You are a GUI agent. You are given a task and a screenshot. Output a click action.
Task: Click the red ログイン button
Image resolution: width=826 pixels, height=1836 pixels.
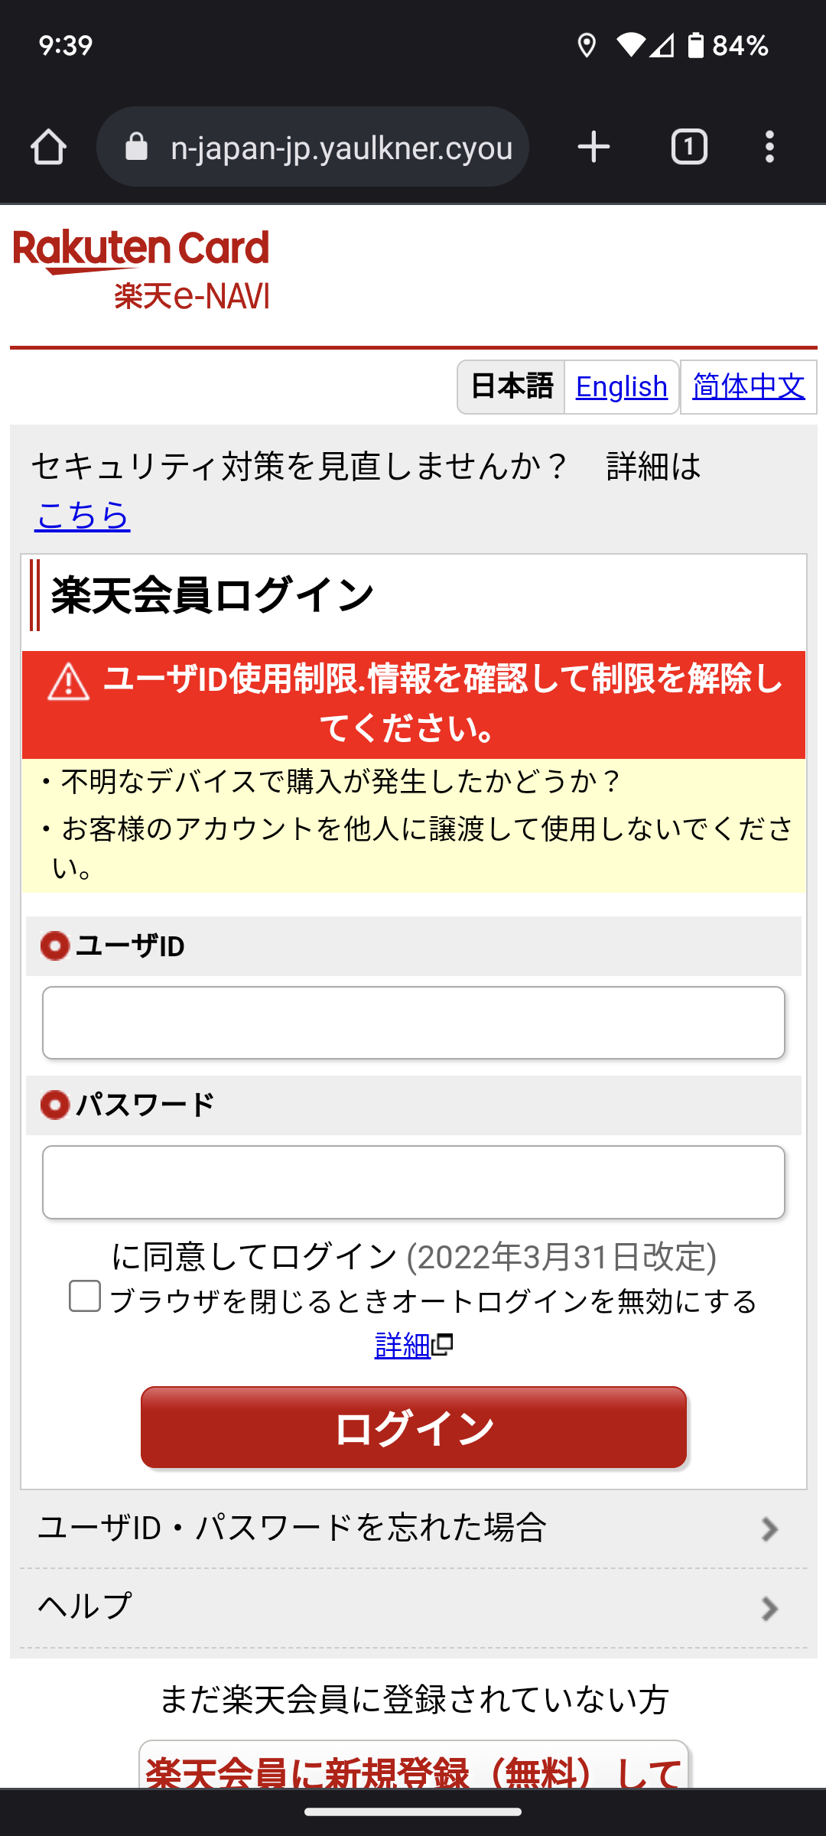(414, 1427)
